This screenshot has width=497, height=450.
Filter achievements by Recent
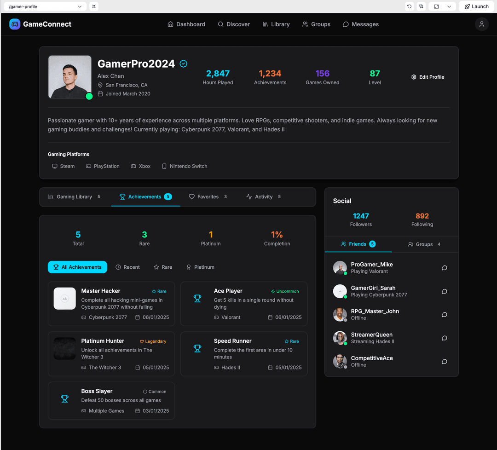click(127, 267)
